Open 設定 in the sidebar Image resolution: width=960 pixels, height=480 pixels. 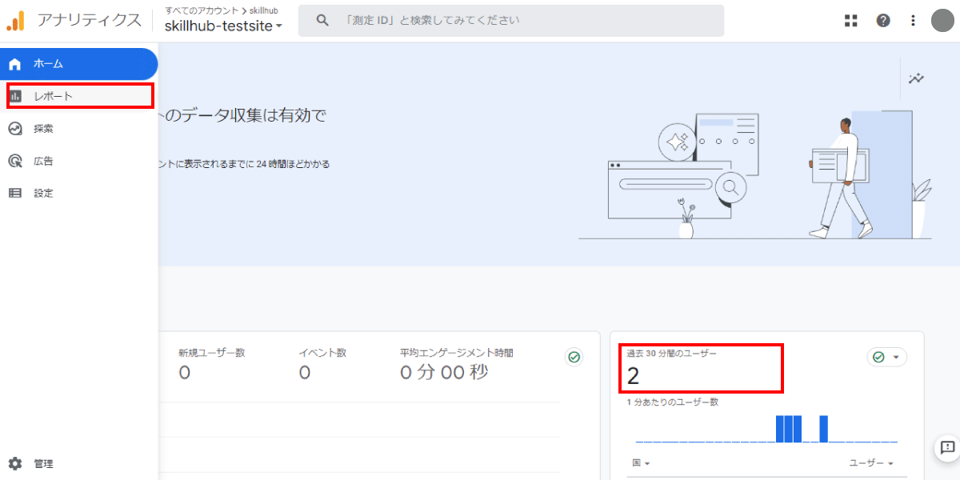click(x=79, y=193)
